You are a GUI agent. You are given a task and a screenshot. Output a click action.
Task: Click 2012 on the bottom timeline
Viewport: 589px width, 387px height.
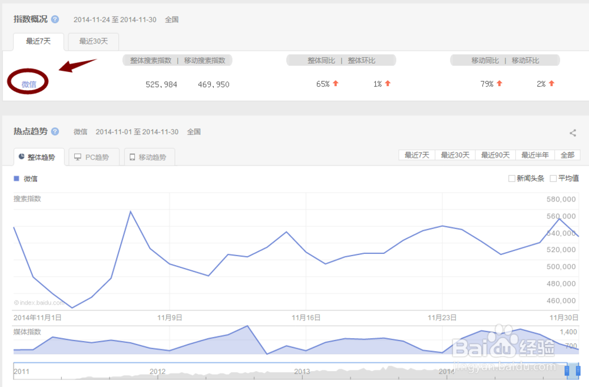pyautogui.click(x=157, y=372)
